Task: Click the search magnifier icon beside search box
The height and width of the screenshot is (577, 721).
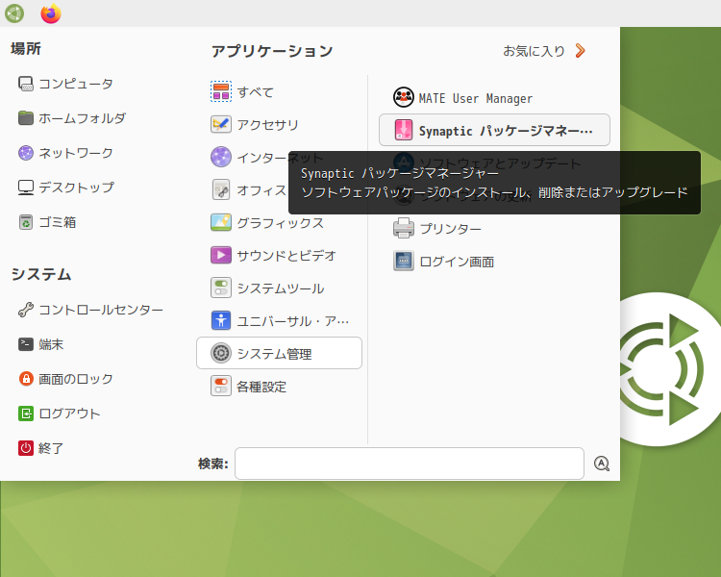Action: tap(602, 464)
